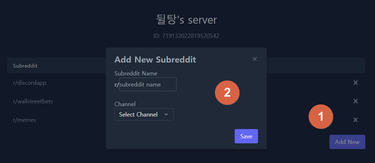This screenshot has height=163, width=375.
Task: Select the r/wallstreetbets row
Action: 186,101
